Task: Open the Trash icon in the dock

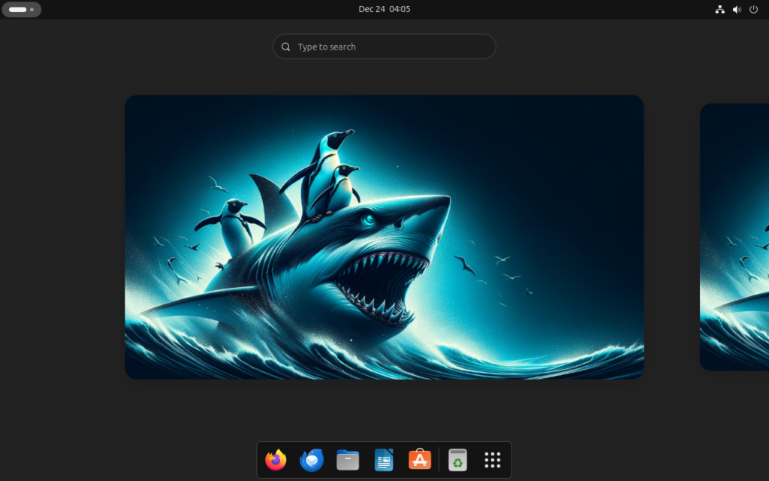Action: 457,460
